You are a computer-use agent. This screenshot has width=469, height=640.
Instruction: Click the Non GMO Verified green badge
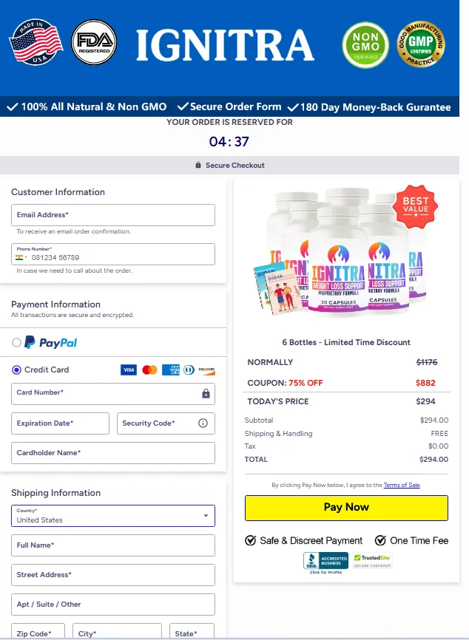pos(365,45)
